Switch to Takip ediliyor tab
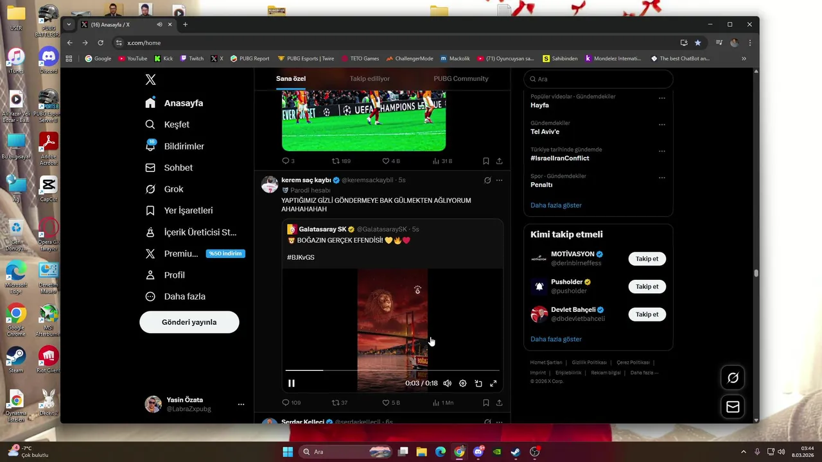Screen dimensions: 822x462 tap(369, 78)
